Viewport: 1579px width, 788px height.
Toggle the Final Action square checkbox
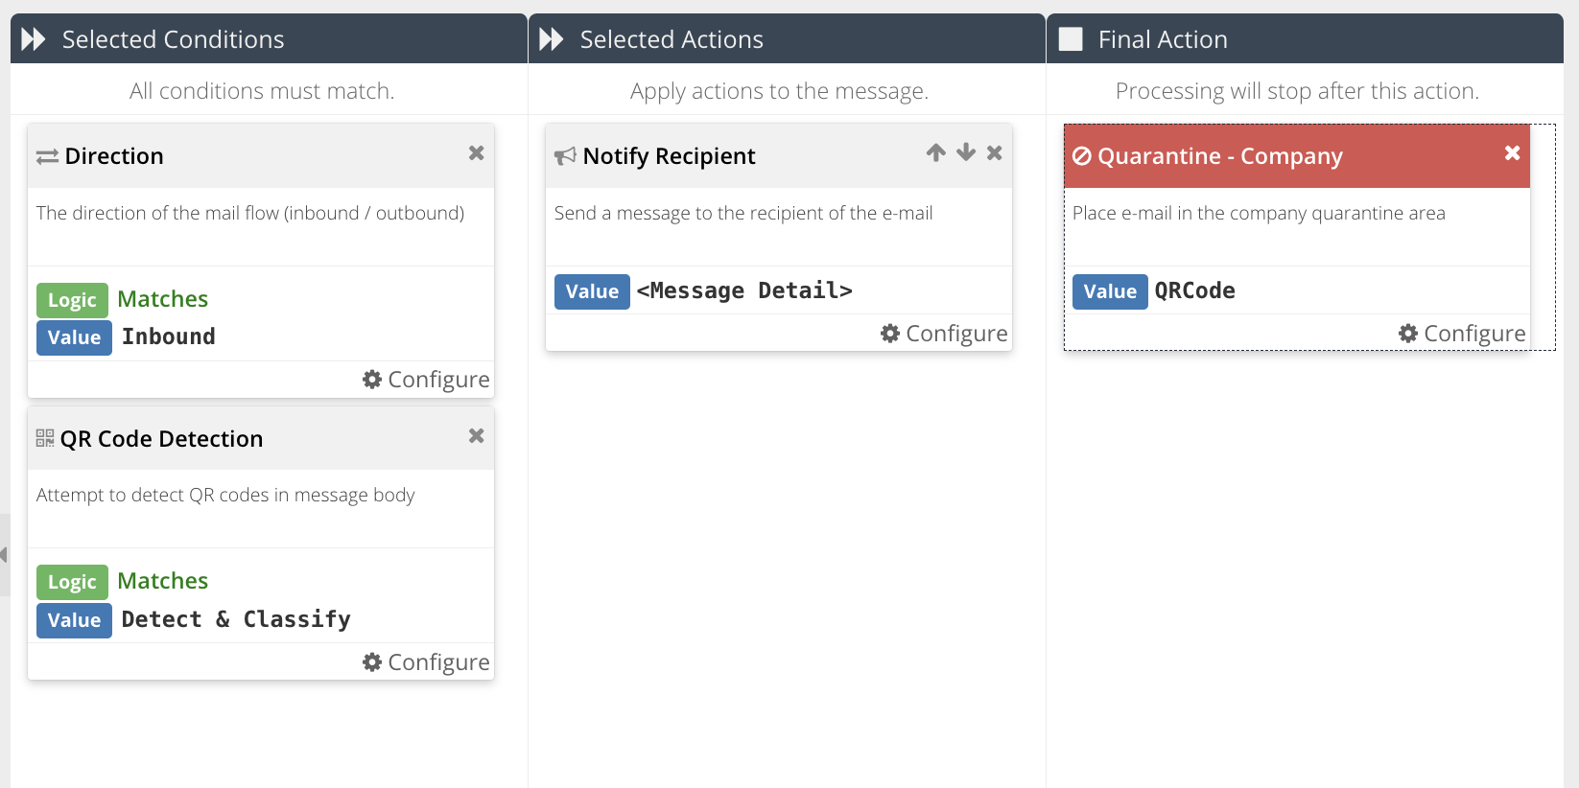tap(1071, 39)
